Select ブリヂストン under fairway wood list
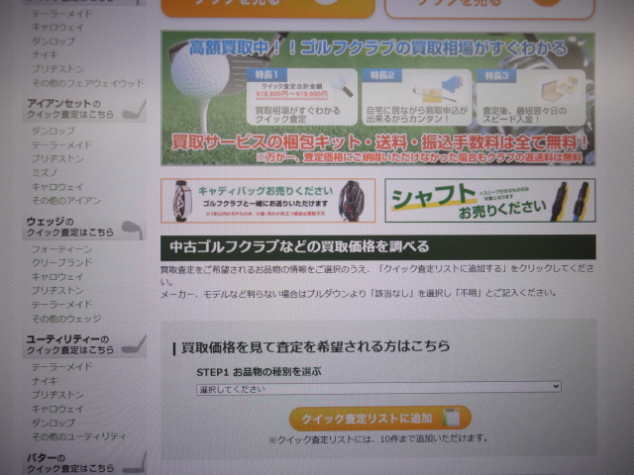634x475 pixels. pyautogui.click(x=57, y=69)
